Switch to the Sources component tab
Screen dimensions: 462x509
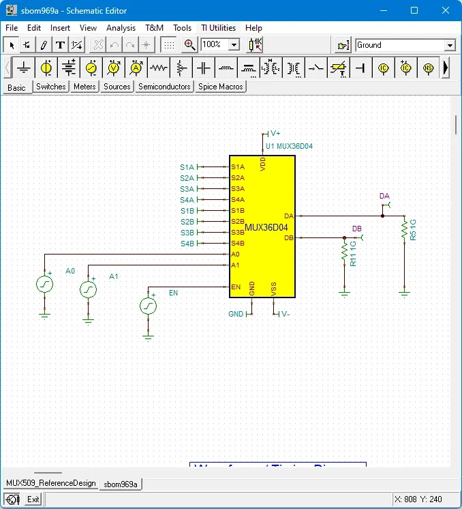[117, 87]
